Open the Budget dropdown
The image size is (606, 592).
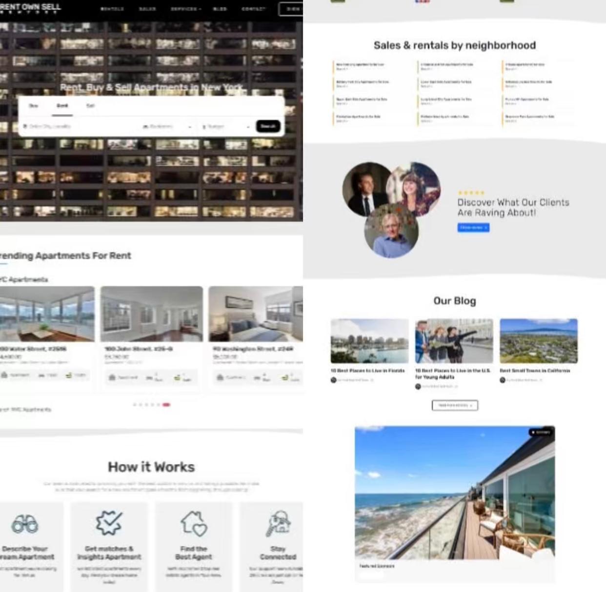(x=225, y=127)
